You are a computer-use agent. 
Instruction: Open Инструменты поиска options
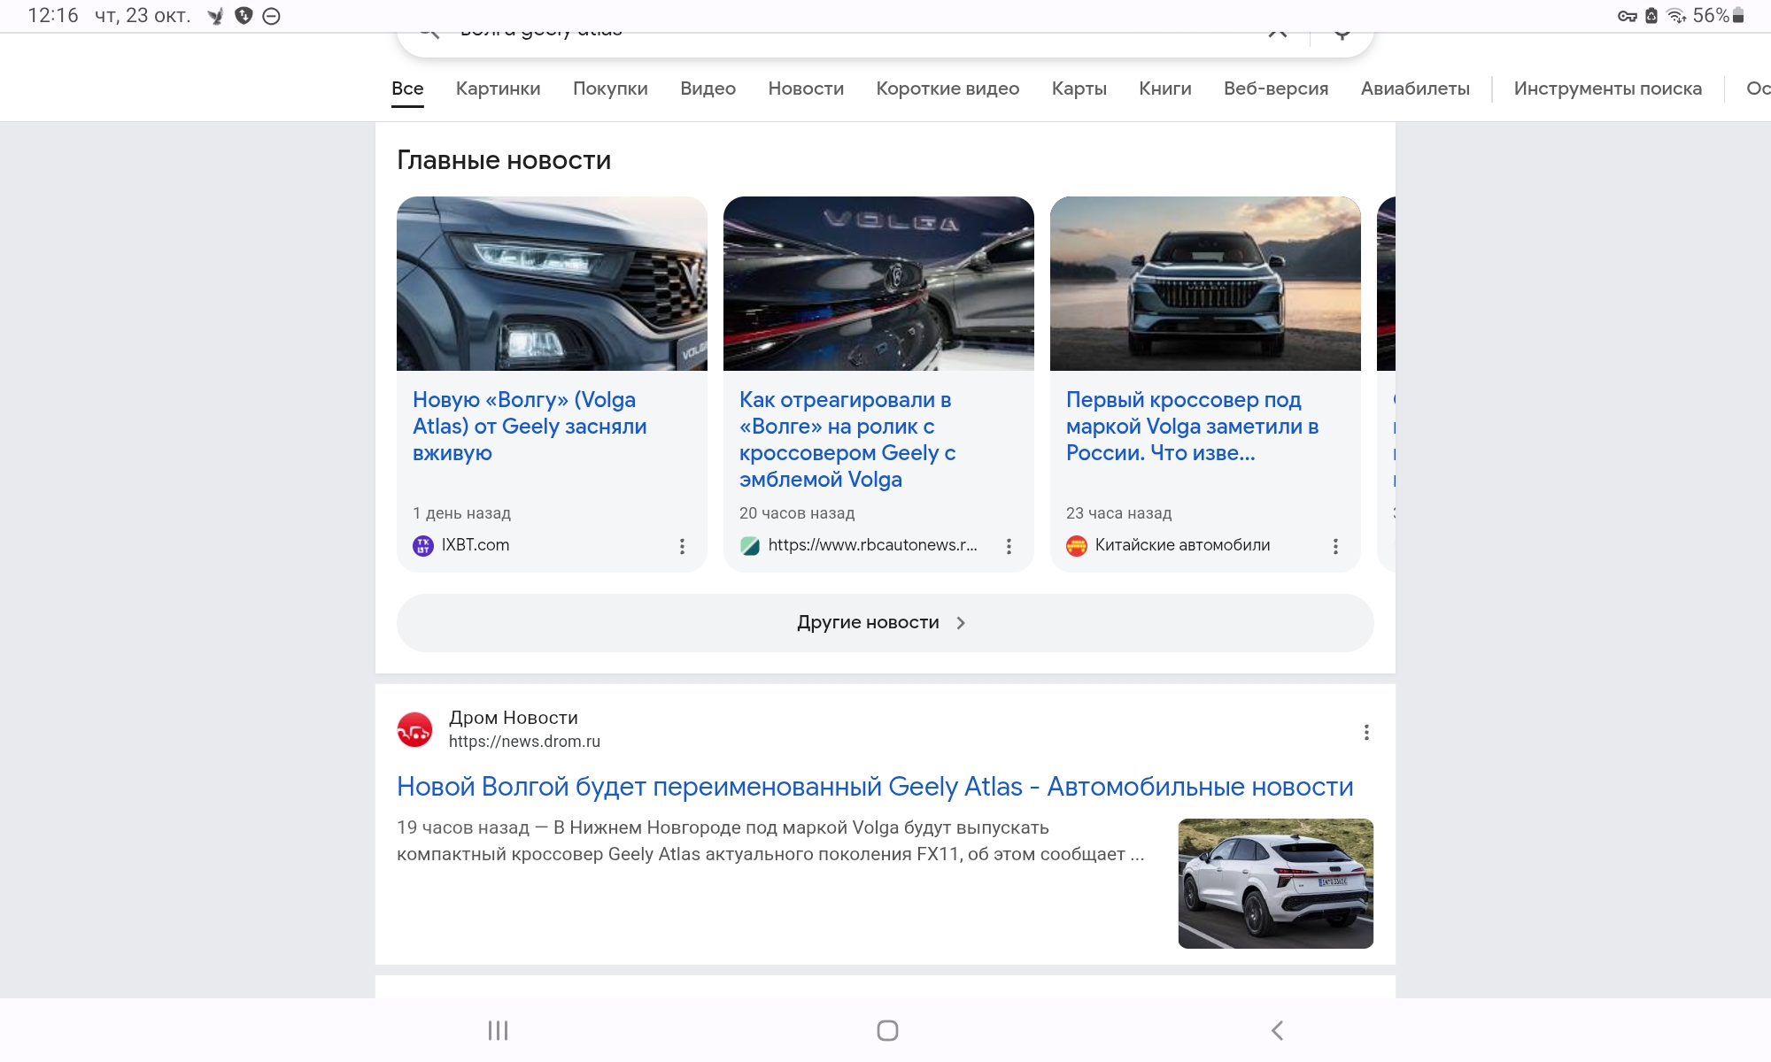click(1607, 88)
